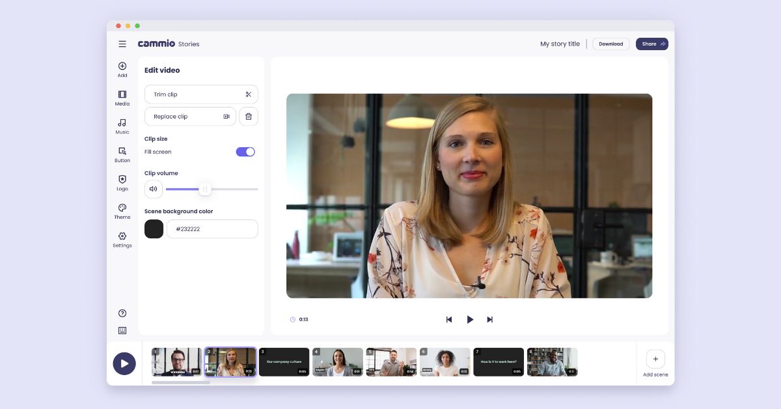781x409 pixels.
Task: Play the video preview
Action: point(470,320)
